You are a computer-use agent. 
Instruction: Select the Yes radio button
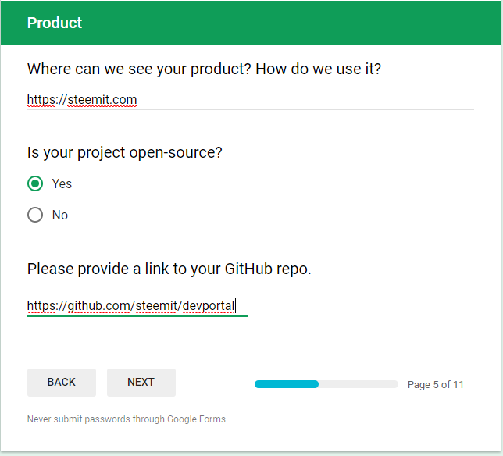(35, 183)
